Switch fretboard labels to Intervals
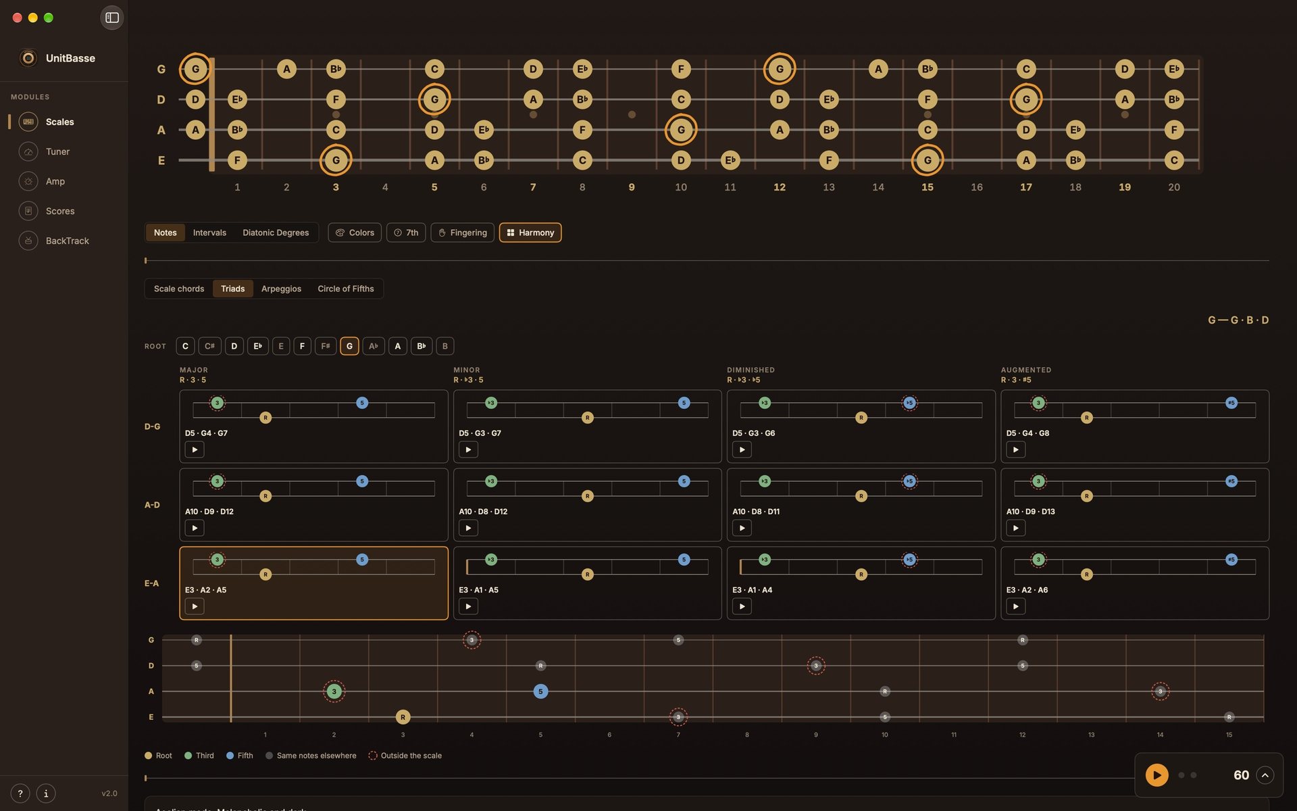Image resolution: width=1297 pixels, height=811 pixels. [209, 232]
